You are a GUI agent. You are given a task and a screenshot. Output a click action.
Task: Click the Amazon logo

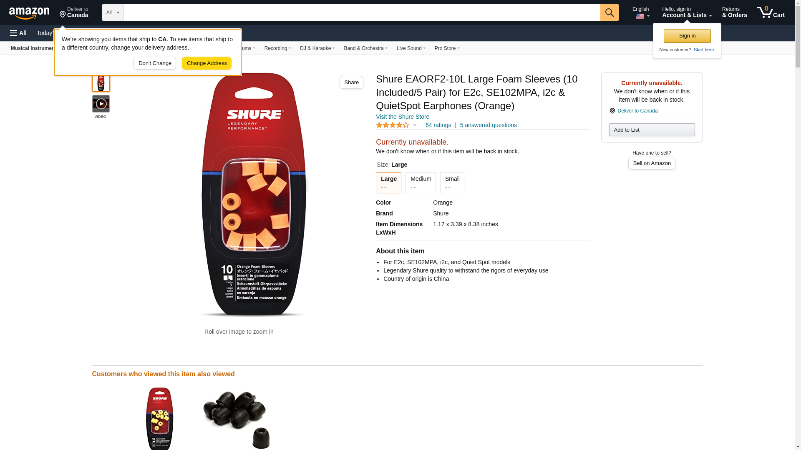(x=29, y=13)
